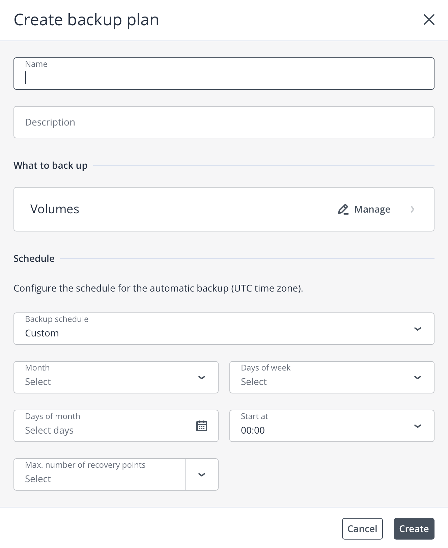Click the Create button
Screen dimensions: 448x548
[x=414, y=529]
